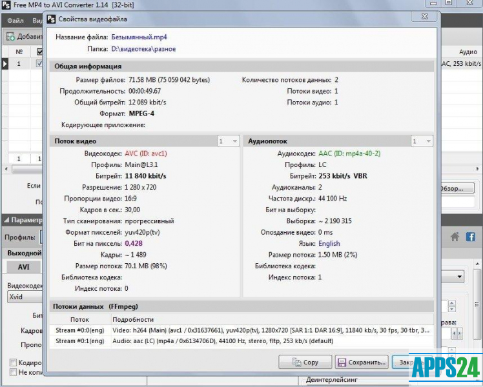Image resolution: width=483 pixels, height=387 pixels.
Task: Enable the Кодиров… checkbox at bottom left
Action: [x=14, y=362]
